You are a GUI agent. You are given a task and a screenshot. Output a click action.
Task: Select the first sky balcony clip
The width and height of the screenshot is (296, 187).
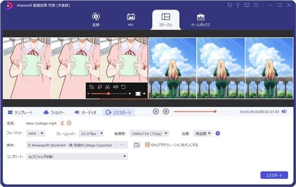(x=173, y=68)
